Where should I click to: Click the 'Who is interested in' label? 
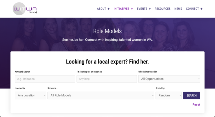[148, 72]
